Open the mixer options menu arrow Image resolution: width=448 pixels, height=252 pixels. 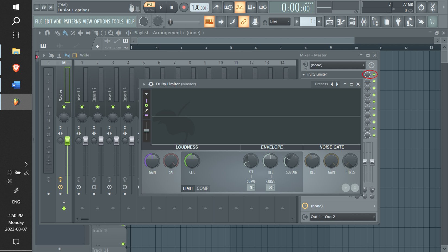click(x=44, y=55)
